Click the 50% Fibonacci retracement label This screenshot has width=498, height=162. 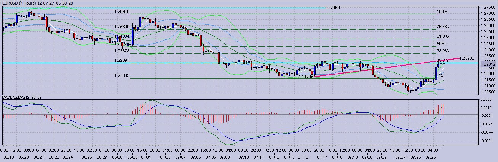[x=442, y=44]
